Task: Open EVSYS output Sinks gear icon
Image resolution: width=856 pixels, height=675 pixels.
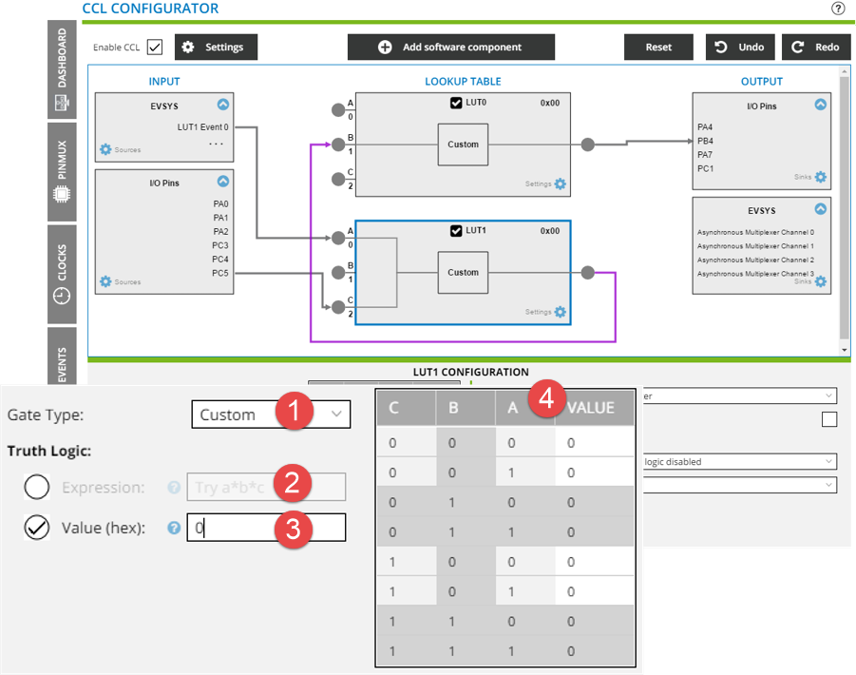Action: point(821,281)
